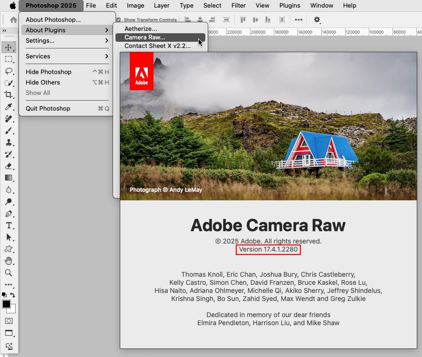Select the Quick Selection tool
This screenshot has width=422, height=357.
pyautogui.click(x=9, y=83)
